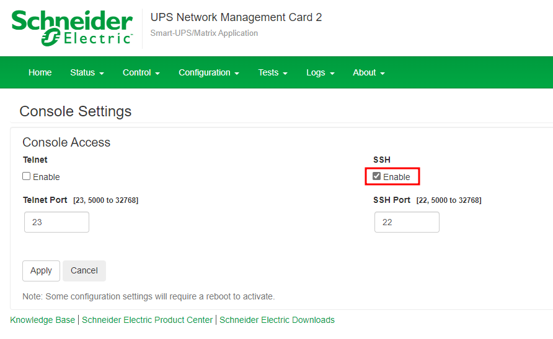Image resolution: width=553 pixels, height=339 pixels.
Task: Click the UPS Network Management Card 2 title
Action: click(236, 17)
